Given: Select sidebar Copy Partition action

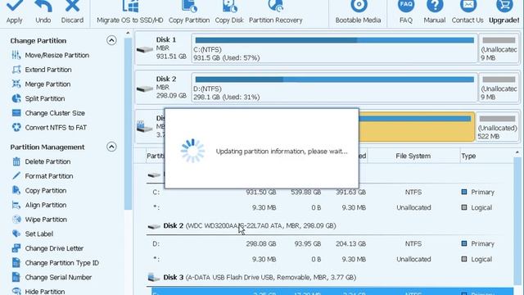Looking at the screenshot, I should pyautogui.click(x=39, y=190).
